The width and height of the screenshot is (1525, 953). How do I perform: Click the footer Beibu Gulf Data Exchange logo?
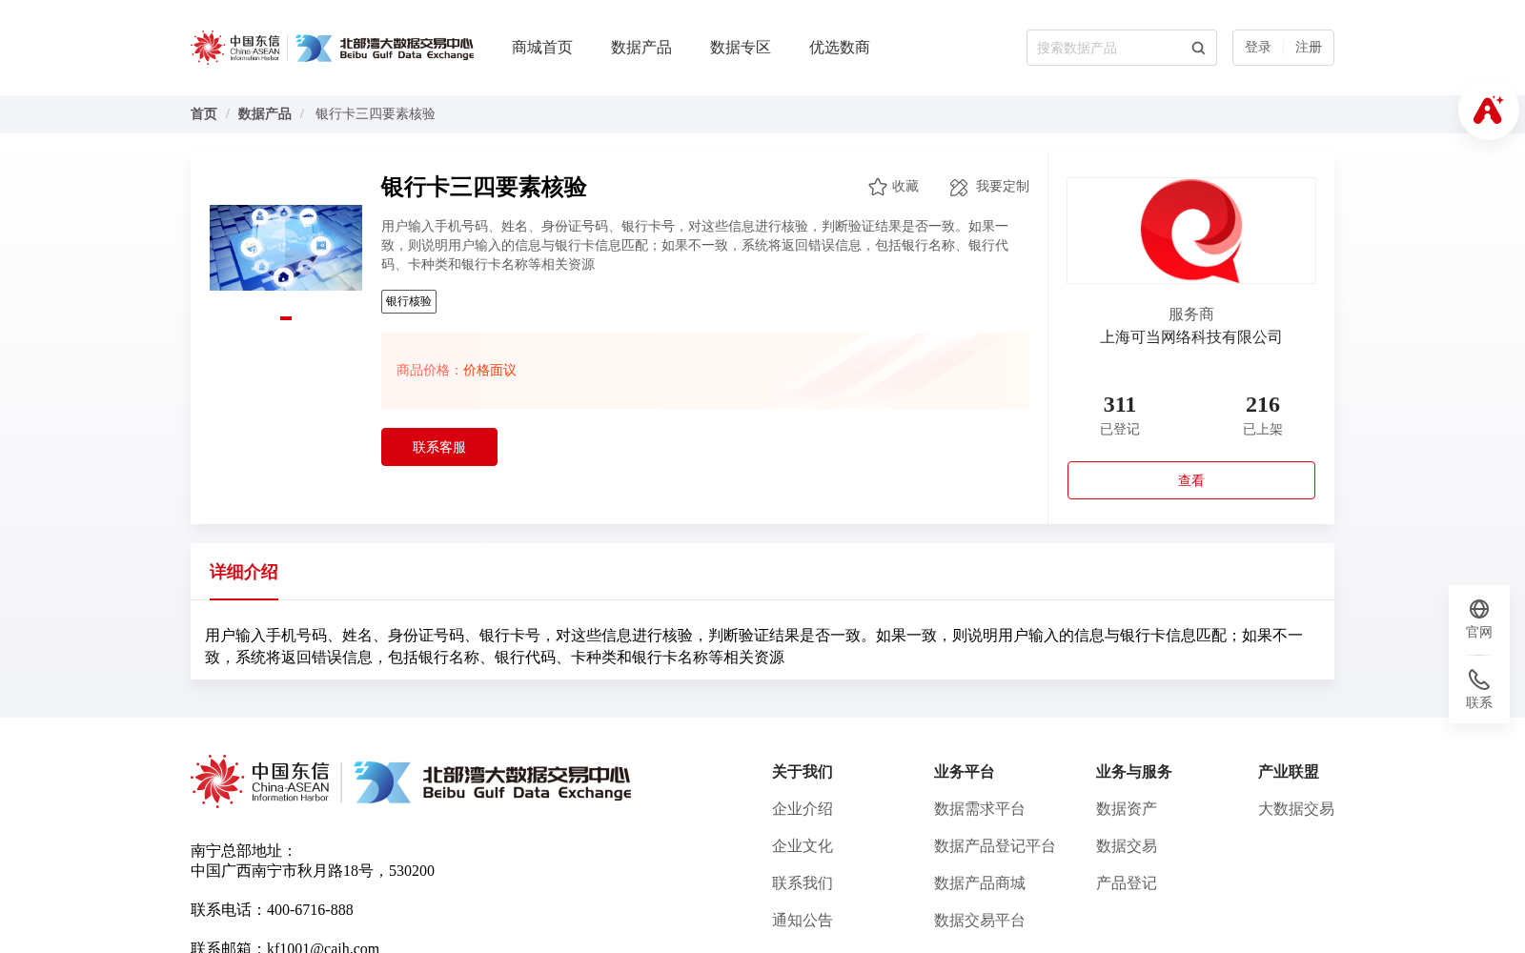(493, 781)
